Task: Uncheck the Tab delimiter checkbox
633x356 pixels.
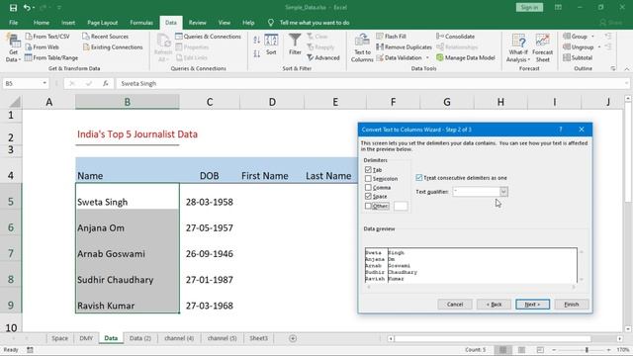Action: 368,170
